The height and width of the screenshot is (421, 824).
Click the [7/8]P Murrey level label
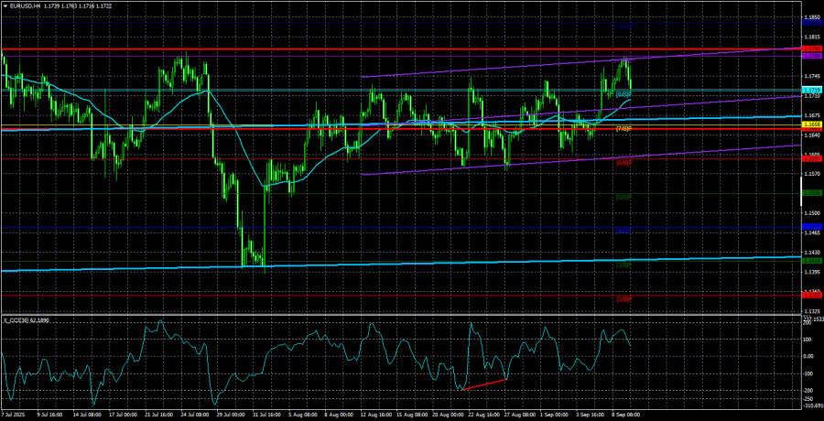coord(623,129)
